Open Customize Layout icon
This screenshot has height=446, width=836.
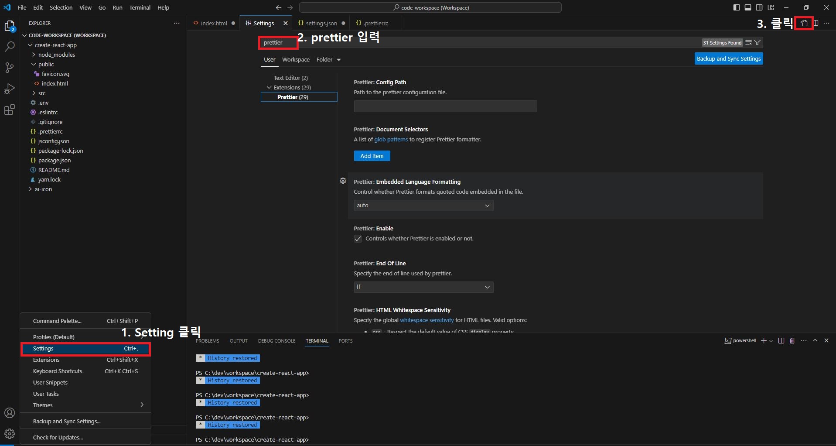pos(771,7)
